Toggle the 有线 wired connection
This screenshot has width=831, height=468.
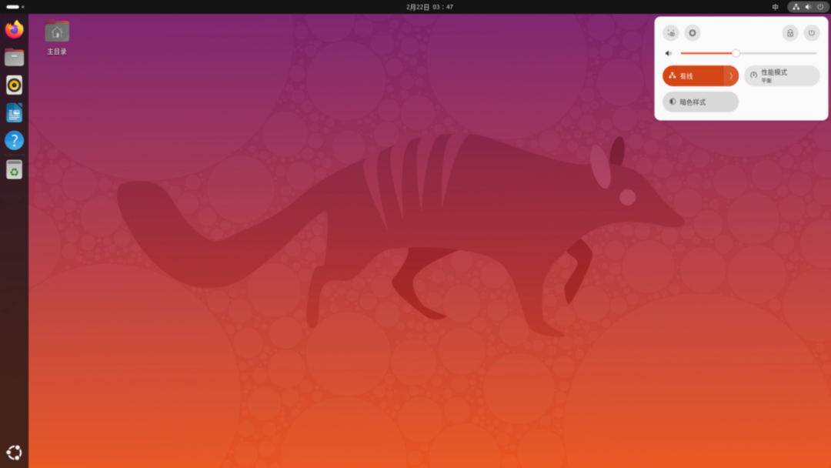tap(692, 75)
